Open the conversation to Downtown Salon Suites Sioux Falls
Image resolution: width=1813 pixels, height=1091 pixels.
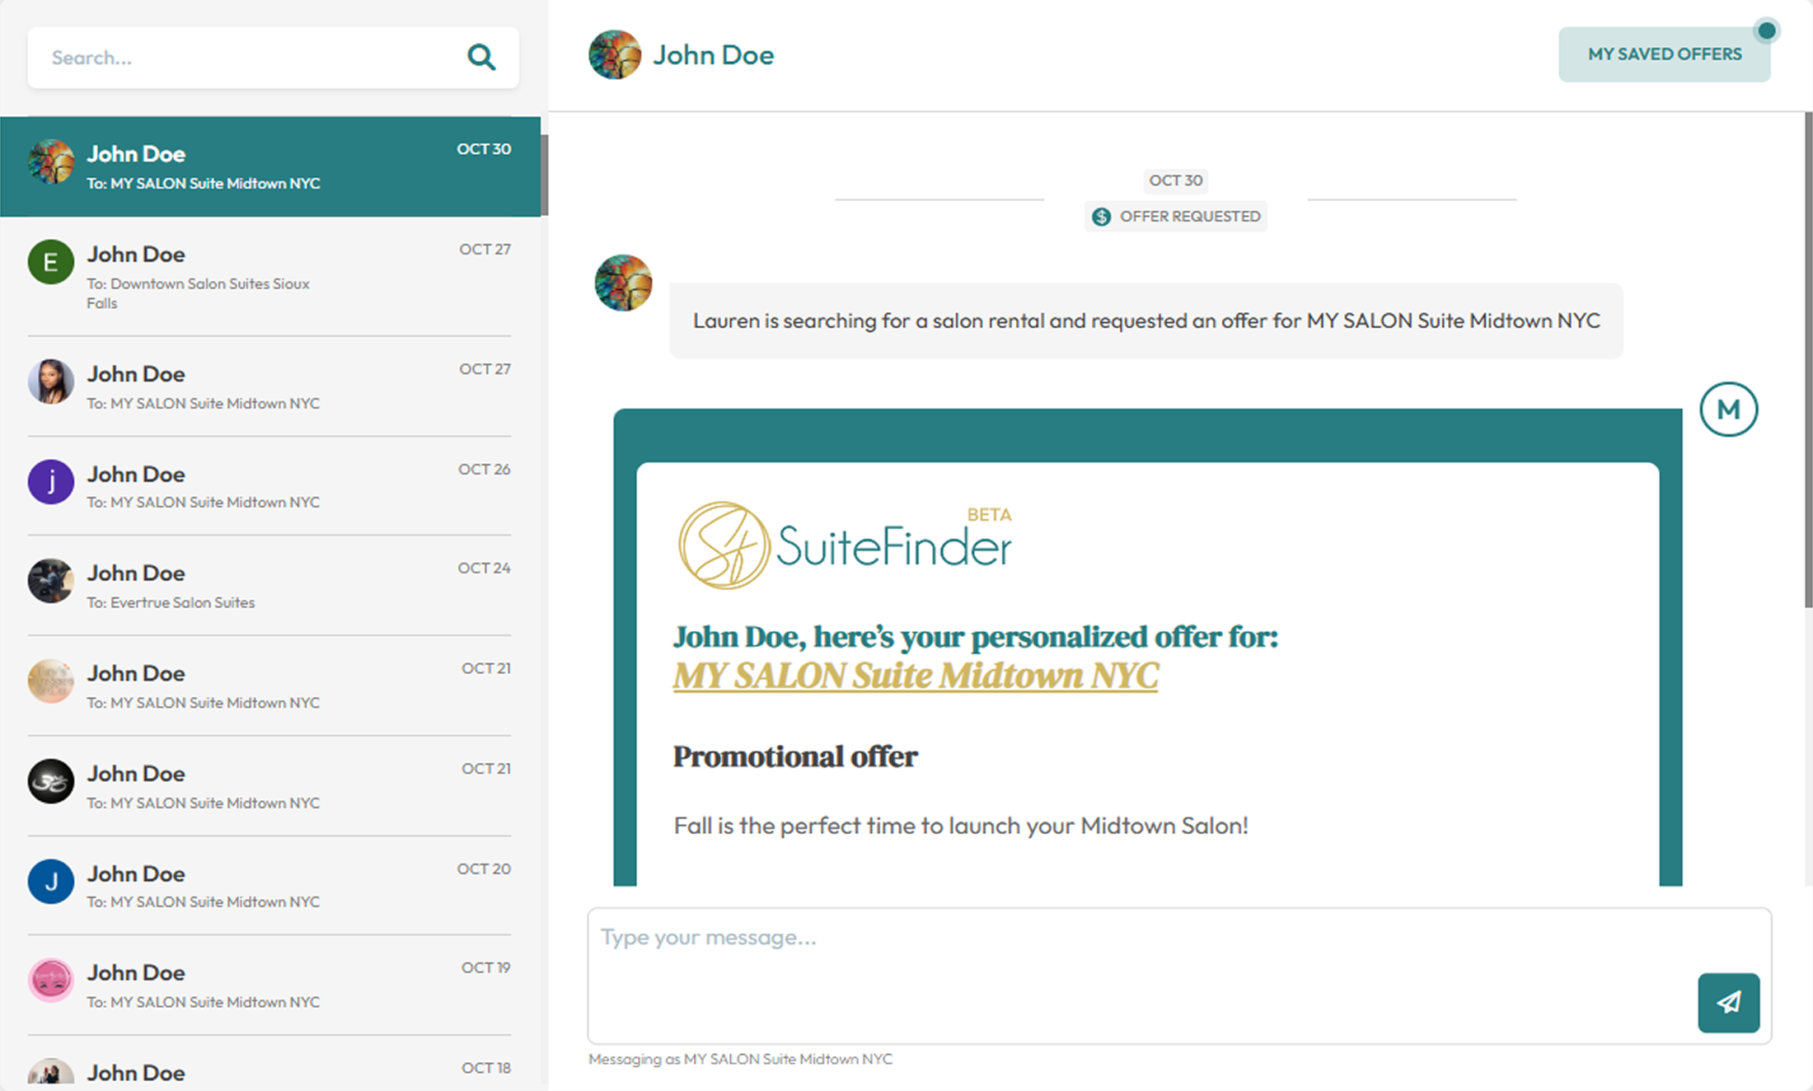pyautogui.click(x=272, y=277)
